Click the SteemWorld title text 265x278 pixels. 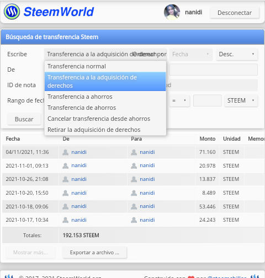[59, 12]
